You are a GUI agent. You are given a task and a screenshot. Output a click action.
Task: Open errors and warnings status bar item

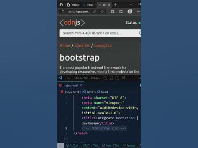coord(72,146)
